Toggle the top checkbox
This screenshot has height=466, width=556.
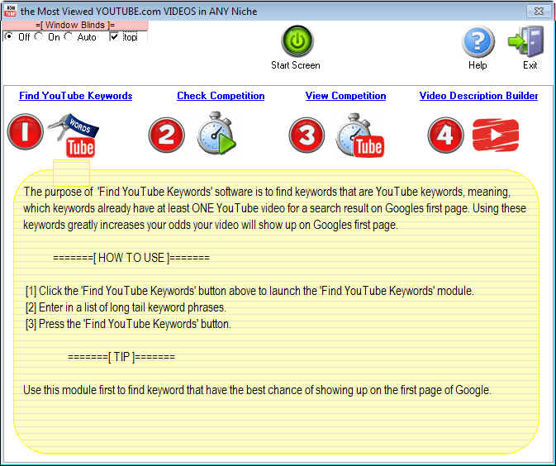(114, 37)
